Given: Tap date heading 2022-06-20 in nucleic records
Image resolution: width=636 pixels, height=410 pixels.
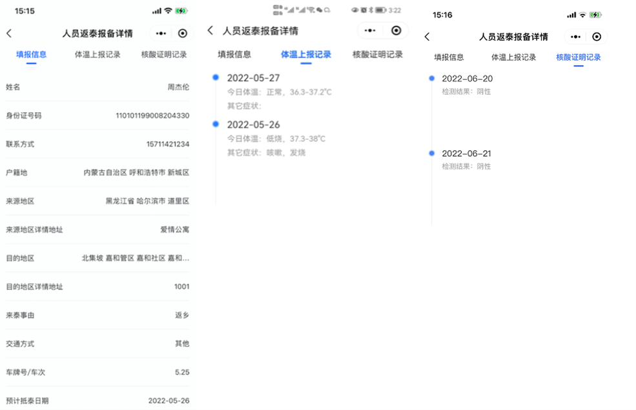Looking at the screenshot, I should pos(467,79).
